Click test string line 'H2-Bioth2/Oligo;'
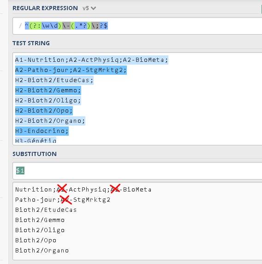The image size is (262, 264). click(x=48, y=101)
